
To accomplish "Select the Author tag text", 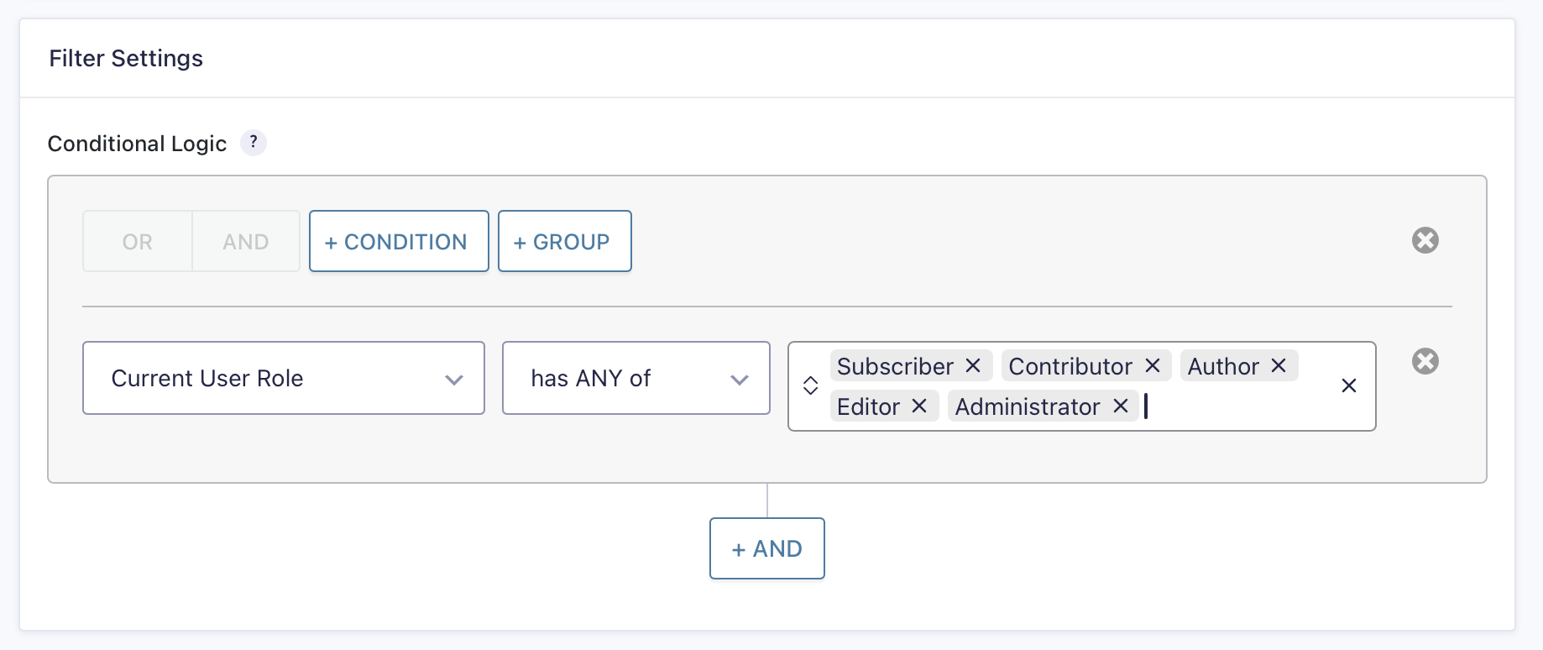I will (1223, 366).
